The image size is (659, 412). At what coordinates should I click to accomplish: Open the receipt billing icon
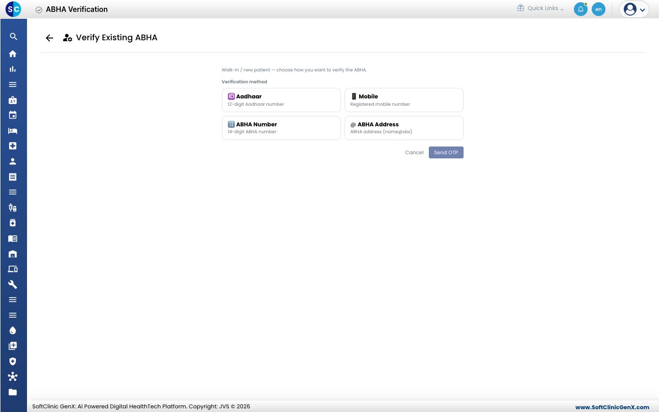[x=13, y=177]
